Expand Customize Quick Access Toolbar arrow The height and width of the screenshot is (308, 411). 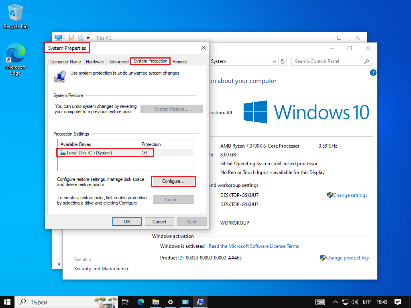point(88,38)
